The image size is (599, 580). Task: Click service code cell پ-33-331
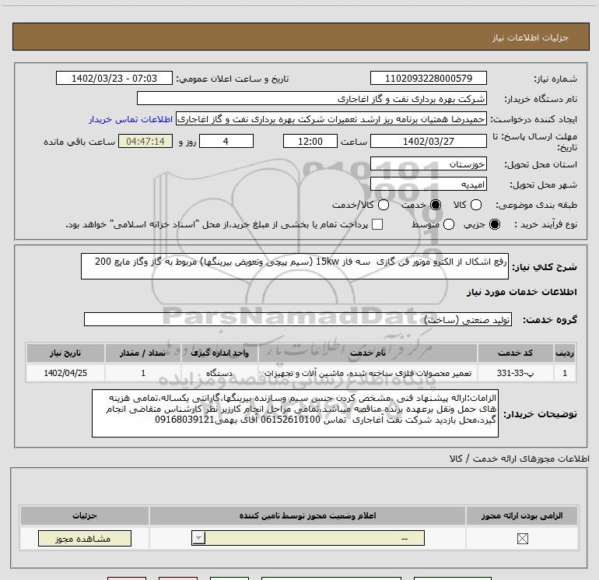click(515, 373)
